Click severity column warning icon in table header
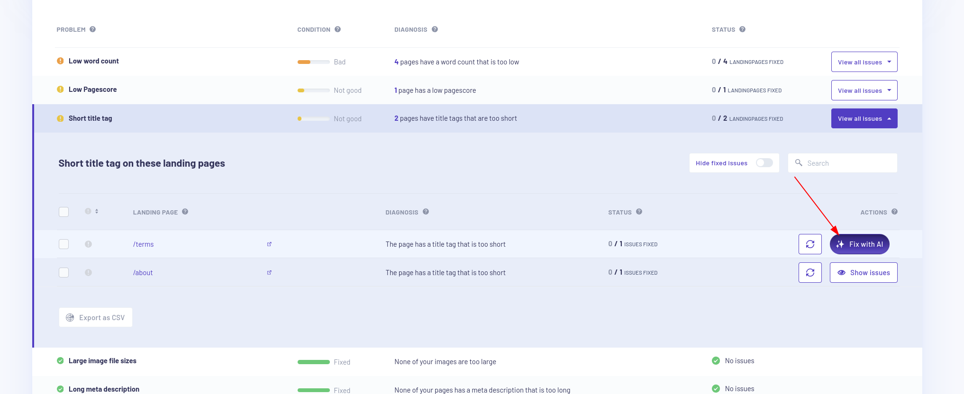 point(88,211)
